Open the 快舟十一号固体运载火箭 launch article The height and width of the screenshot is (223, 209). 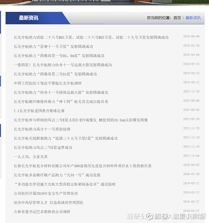tap(61, 92)
